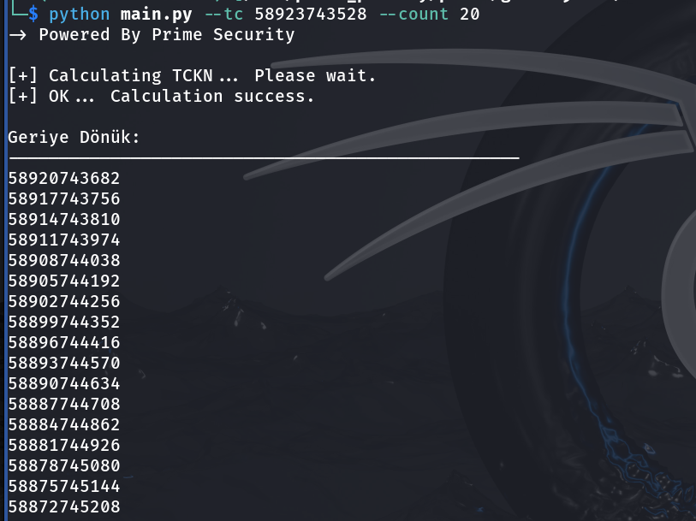Click the number 58911743974
This screenshot has width=696, height=521.
[x=64, y=240]
